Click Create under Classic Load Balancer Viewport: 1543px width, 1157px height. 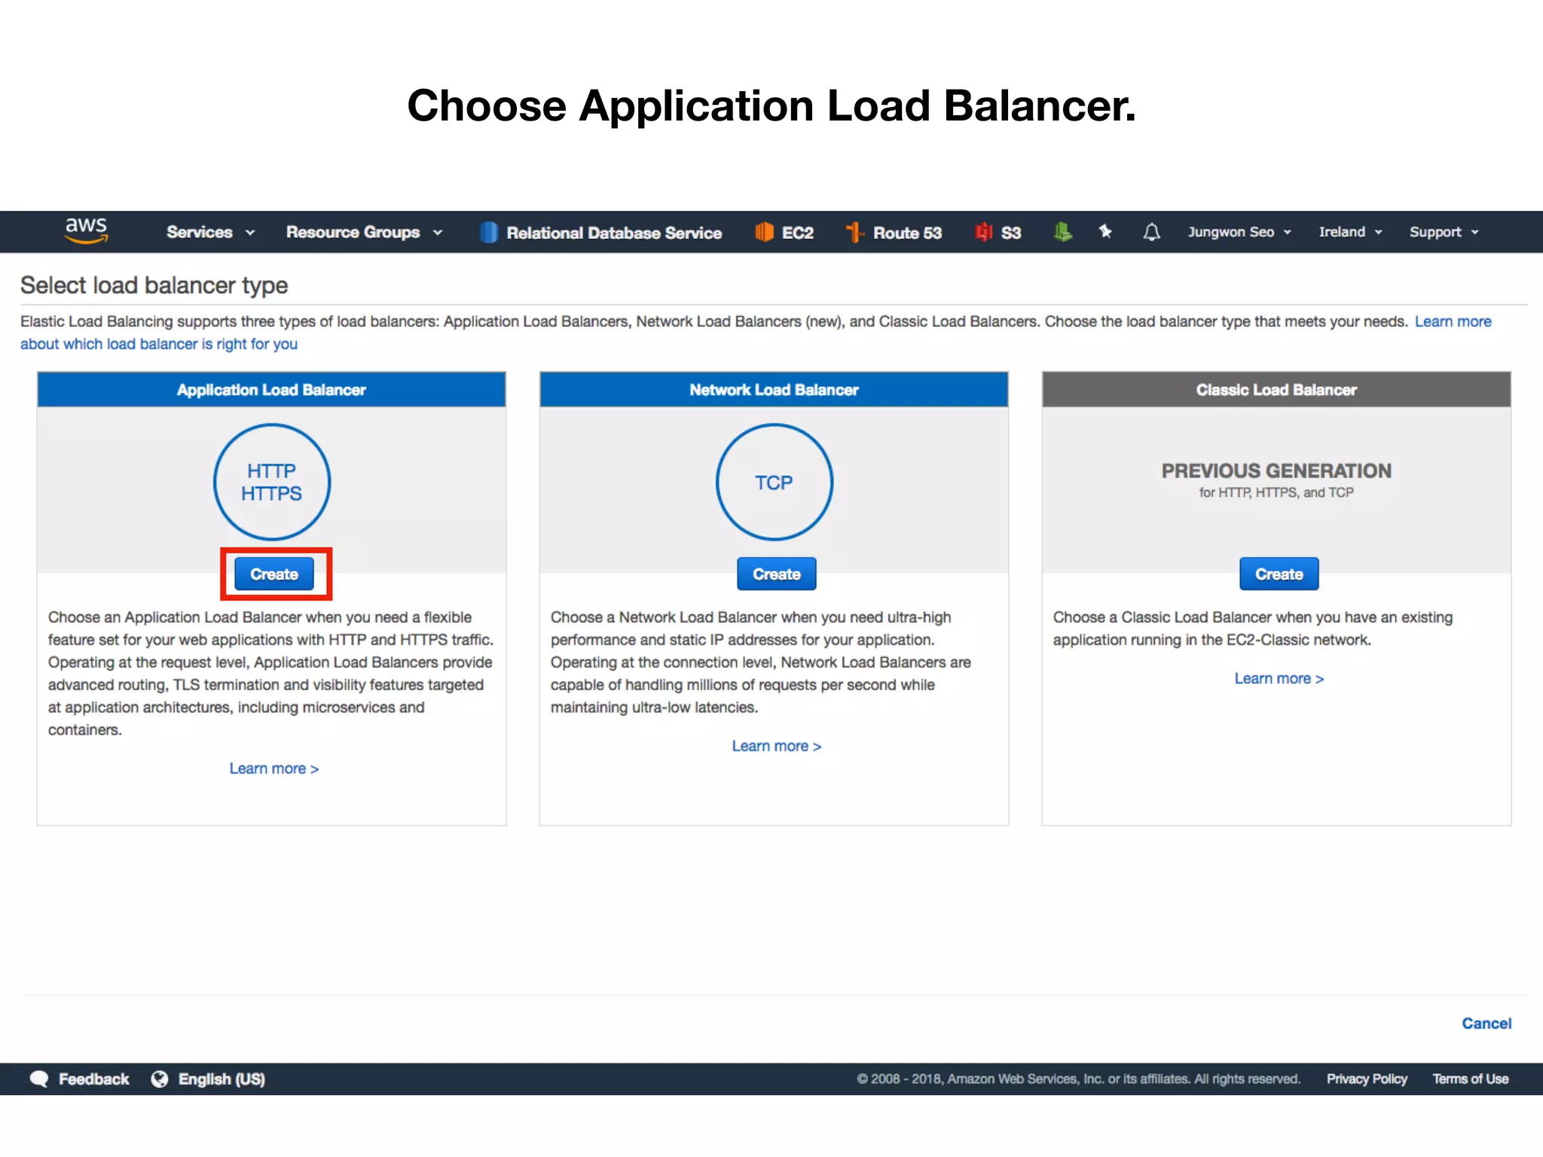[x=1279, y=574]
